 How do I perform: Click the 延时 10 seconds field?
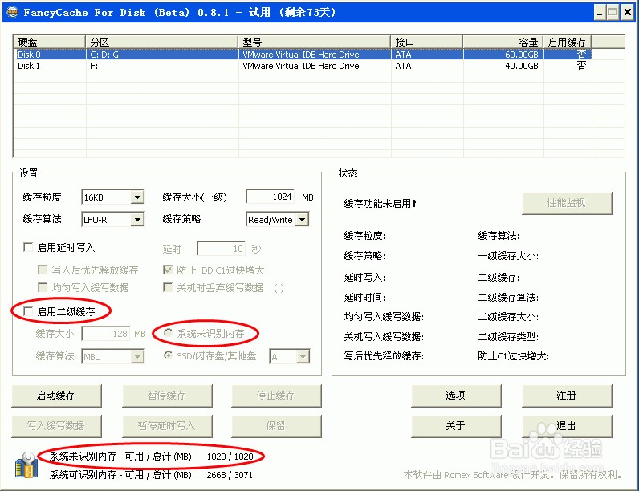click(x=222, y=249)
